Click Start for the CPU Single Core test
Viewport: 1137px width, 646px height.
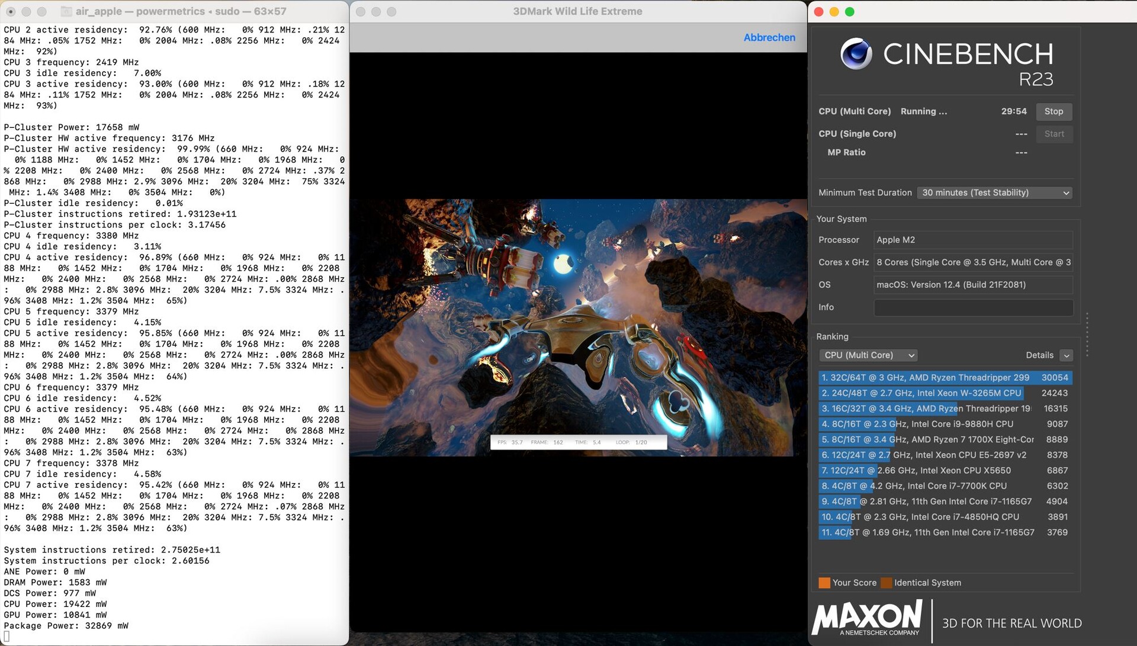point(1053,134)
